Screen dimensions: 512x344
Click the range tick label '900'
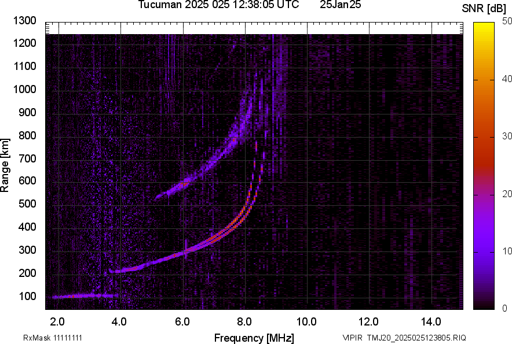(27, 112)
